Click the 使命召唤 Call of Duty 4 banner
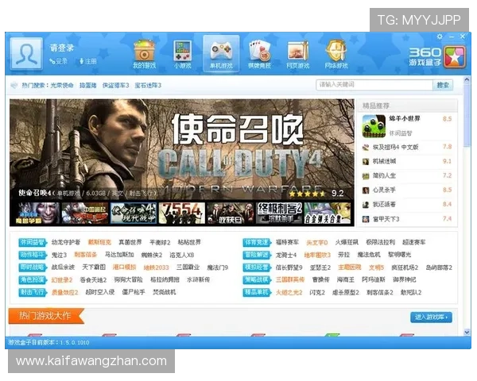This screenshot has height=381, width=477. point(181,149)
